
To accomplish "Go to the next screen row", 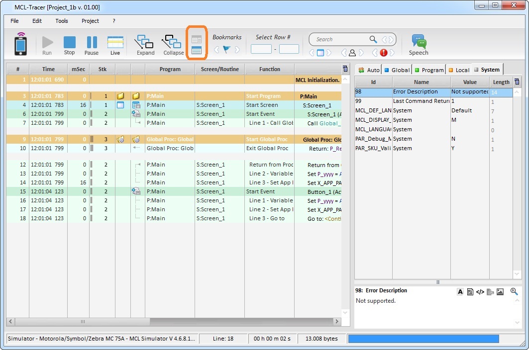I will click(x=329, y=53).
